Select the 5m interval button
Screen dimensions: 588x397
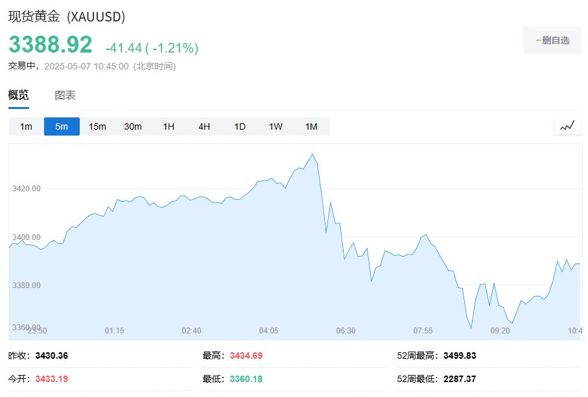(62, 126)
